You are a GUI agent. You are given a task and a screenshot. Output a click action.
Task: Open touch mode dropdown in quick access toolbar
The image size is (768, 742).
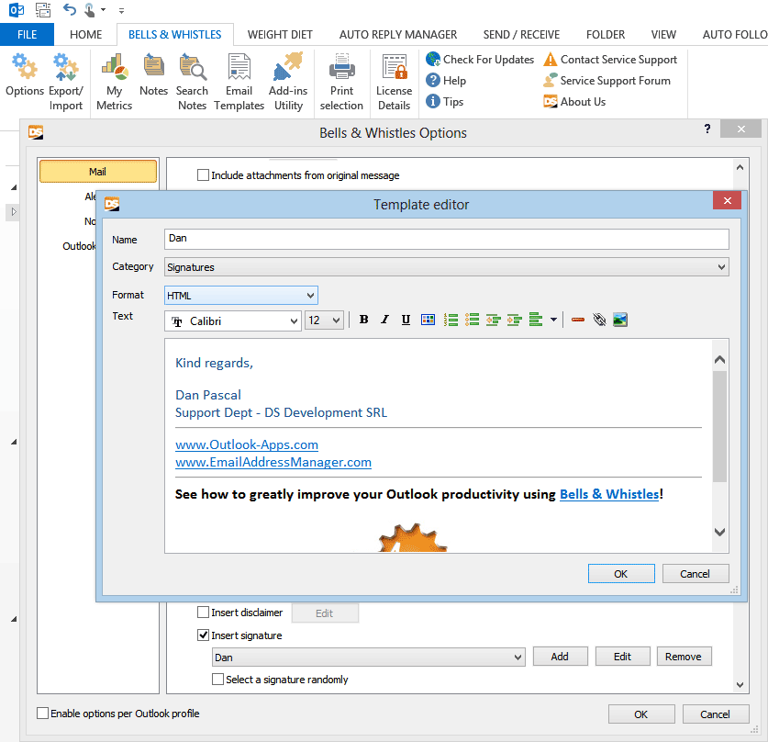pos(104,9)
